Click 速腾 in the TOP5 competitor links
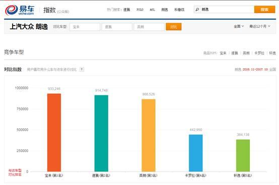The height and width of the screenshot is (185, 279). [235, 53]
